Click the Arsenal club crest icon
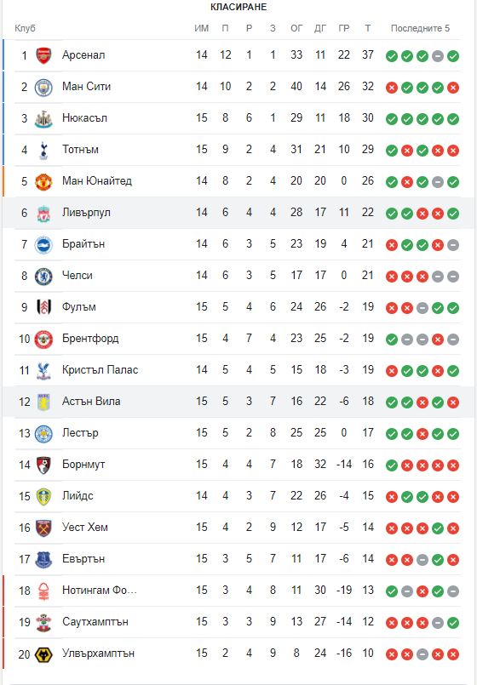The image size is (477, 685). point(43,55)
